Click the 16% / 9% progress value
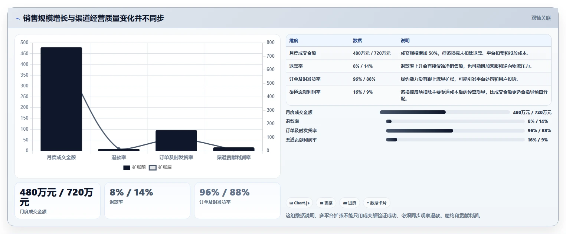The image size is (566, 234). pos(538,140)
